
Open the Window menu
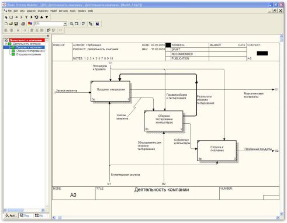[82, 11]
